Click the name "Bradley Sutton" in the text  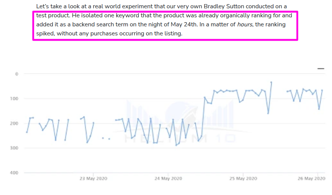224,6
